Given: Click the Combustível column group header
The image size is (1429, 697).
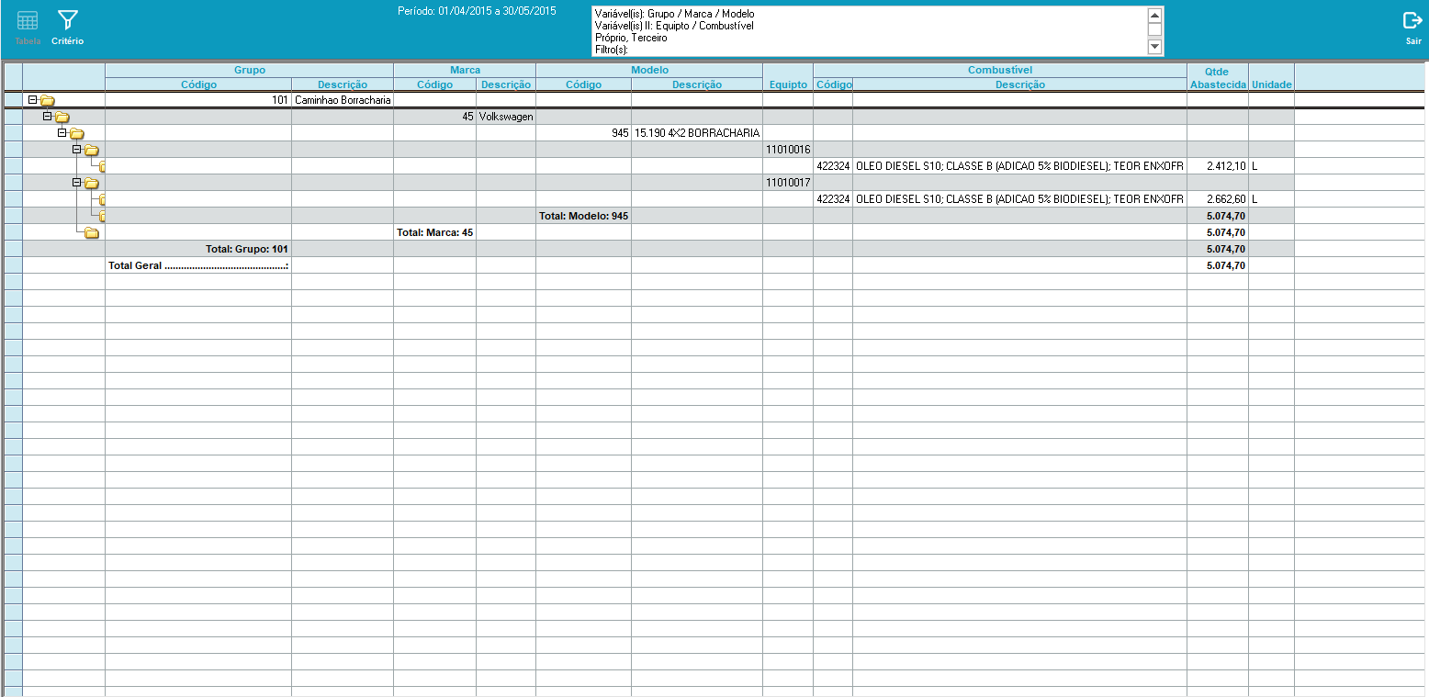Looking at the screenshot, I should tap(1000, 70).
